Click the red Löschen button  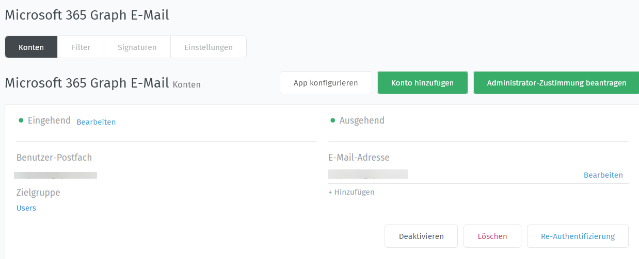pos(492,236)
